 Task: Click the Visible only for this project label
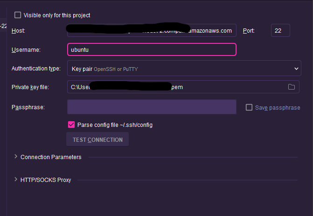click(57, 15)
